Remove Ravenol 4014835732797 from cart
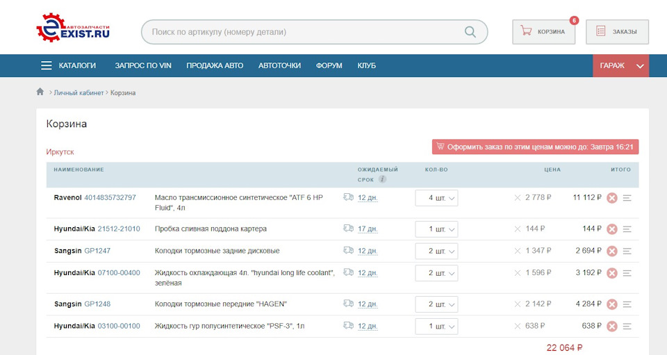The width and height of the screenshot is (667, 355). (611, 198)
